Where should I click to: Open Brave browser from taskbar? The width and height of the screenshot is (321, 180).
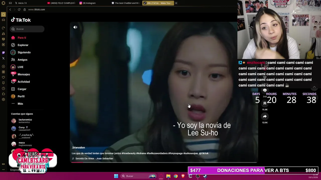click(x=183, y=176)
